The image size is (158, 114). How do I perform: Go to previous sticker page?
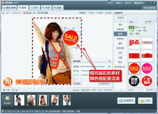135,90
